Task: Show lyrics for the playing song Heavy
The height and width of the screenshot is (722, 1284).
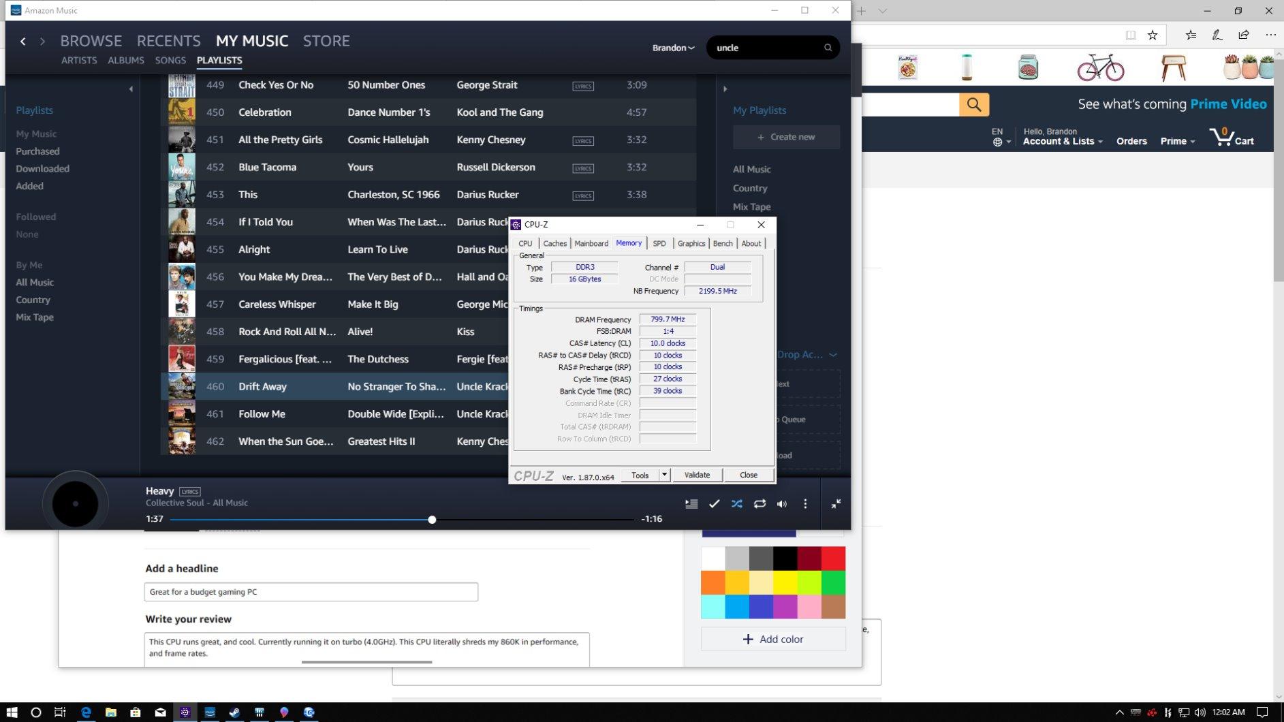Action: click(190, 491)
